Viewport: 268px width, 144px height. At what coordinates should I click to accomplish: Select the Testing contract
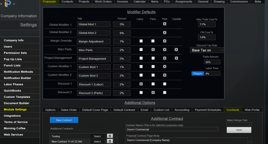[x=97, y=136]
